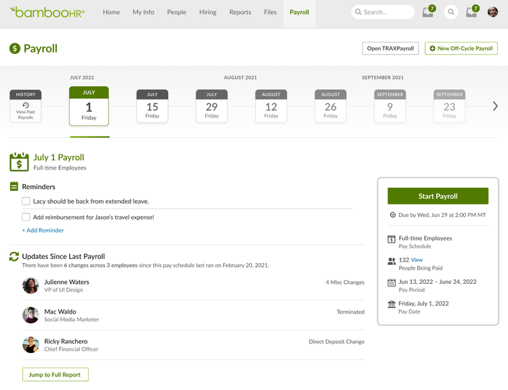Click the Jump to Full Report button
508x390 pixels.
(x=56, y=374)
